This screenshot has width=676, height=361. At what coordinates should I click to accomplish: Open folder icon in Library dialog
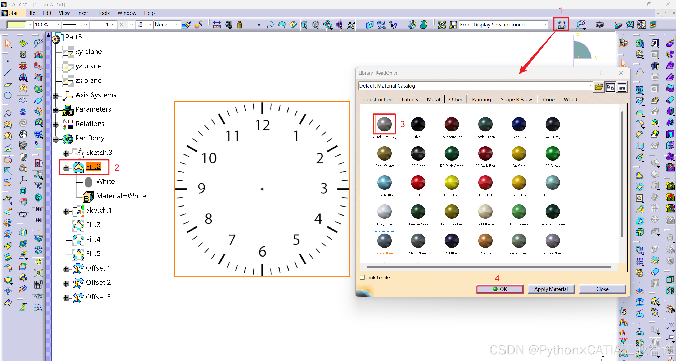coord(599,87)
